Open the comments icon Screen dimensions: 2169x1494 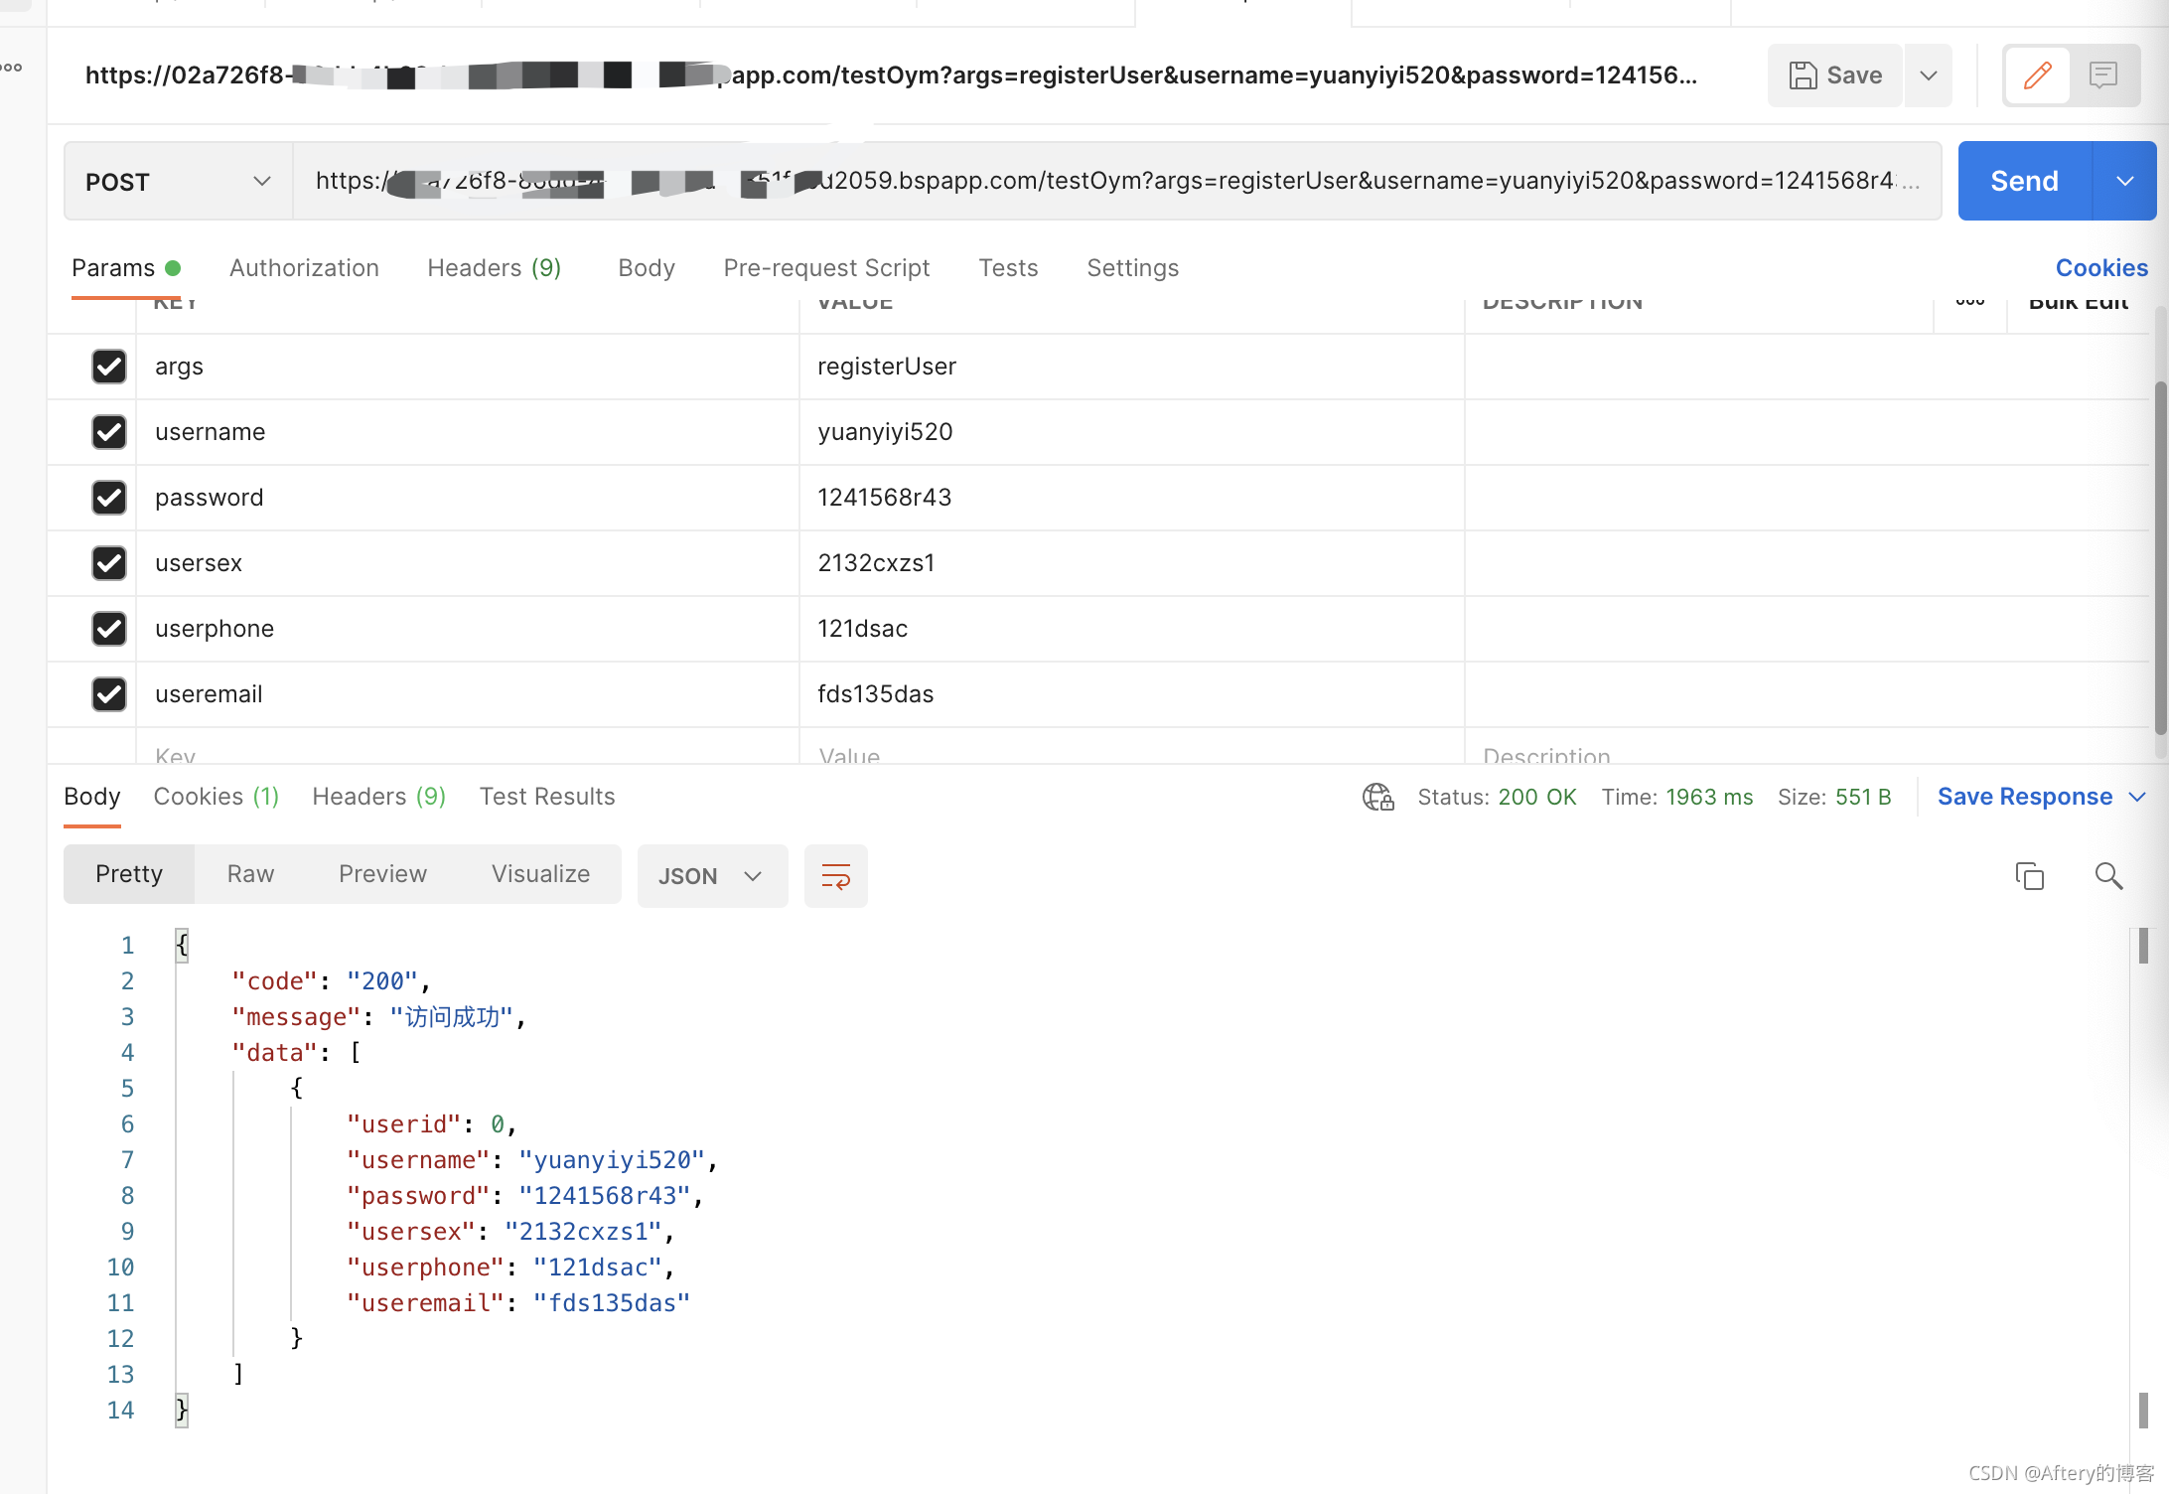click(x=2102, y=75)
